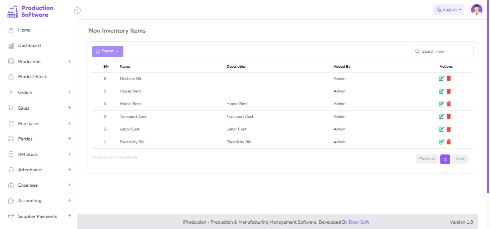Follow the Door Soft footer link

click(359, 222)
